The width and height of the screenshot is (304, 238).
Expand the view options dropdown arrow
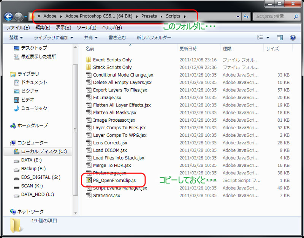[x=268, y=38]
